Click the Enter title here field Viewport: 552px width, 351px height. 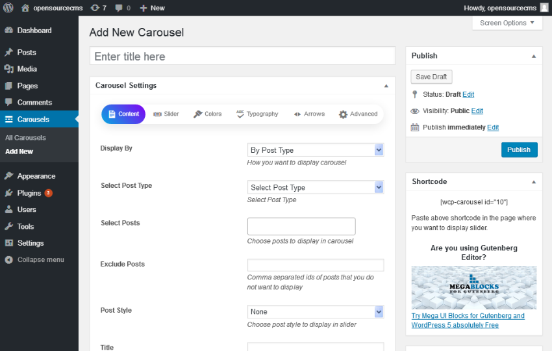point(243,56)
